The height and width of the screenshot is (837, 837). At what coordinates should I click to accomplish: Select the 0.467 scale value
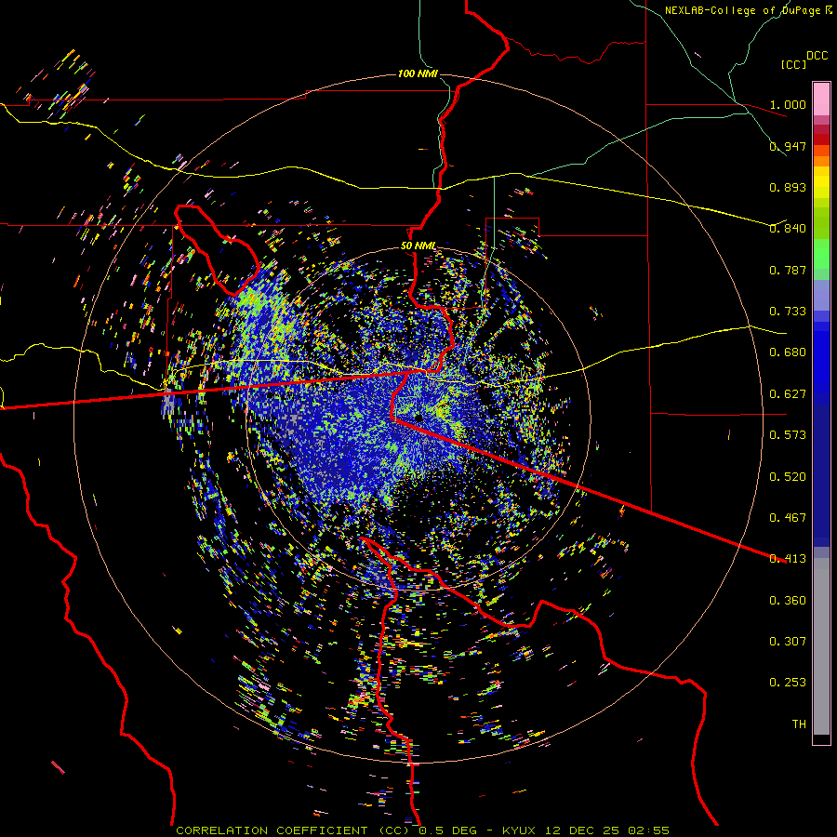click(x=788, y=518)
